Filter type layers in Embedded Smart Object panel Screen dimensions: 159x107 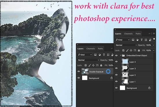click(x=142, y=40)
